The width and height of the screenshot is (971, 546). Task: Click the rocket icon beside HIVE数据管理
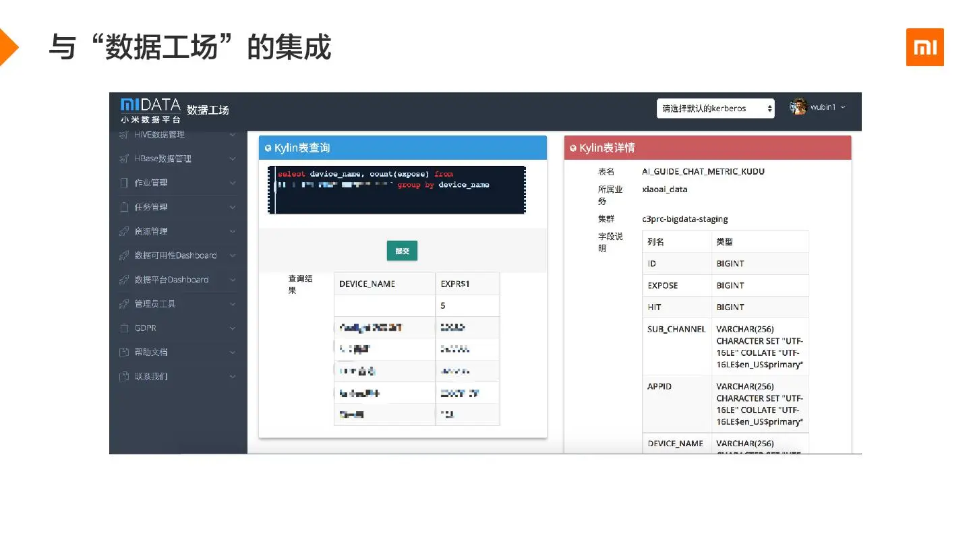click(124, 135)
